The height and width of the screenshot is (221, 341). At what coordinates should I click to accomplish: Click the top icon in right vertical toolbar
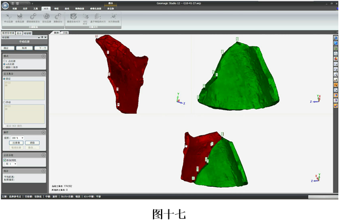(336, 38)
